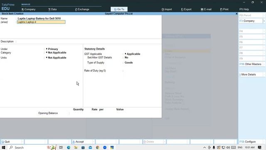Click the Description field
This screenshot has height=150, width=266.
click(x=89, y=42)
